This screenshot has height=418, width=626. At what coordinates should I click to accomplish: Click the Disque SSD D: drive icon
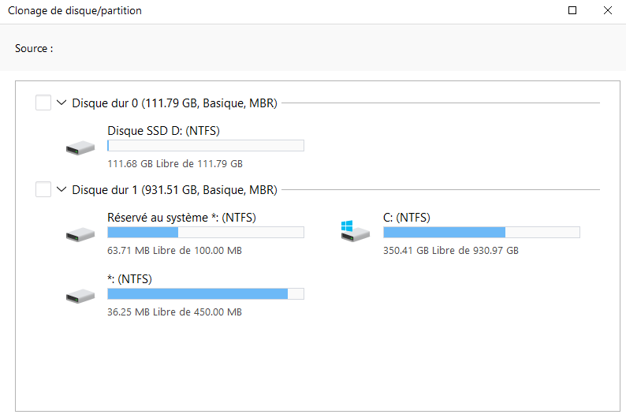point(80,147)
